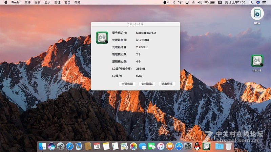Screen dimensions: 271x152
Task: Open Calendar in the Dock
Action: pos(97,146)
